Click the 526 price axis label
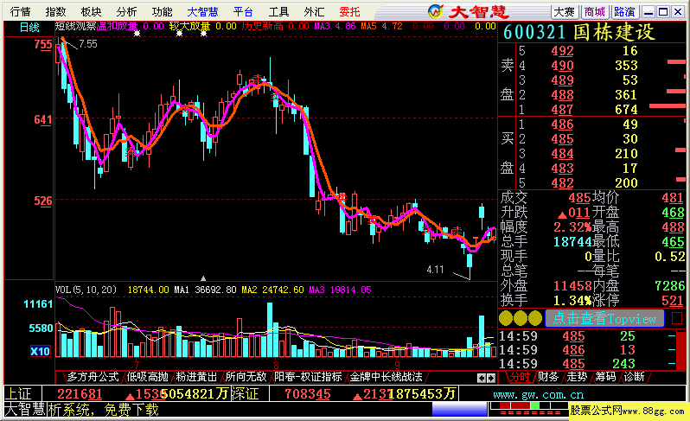Screen dimensions: 690x421 (x=43, y=201)
